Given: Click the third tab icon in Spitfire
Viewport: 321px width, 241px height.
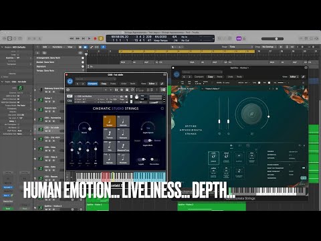Looking at the screenshot, I should (x=247, y=146).
